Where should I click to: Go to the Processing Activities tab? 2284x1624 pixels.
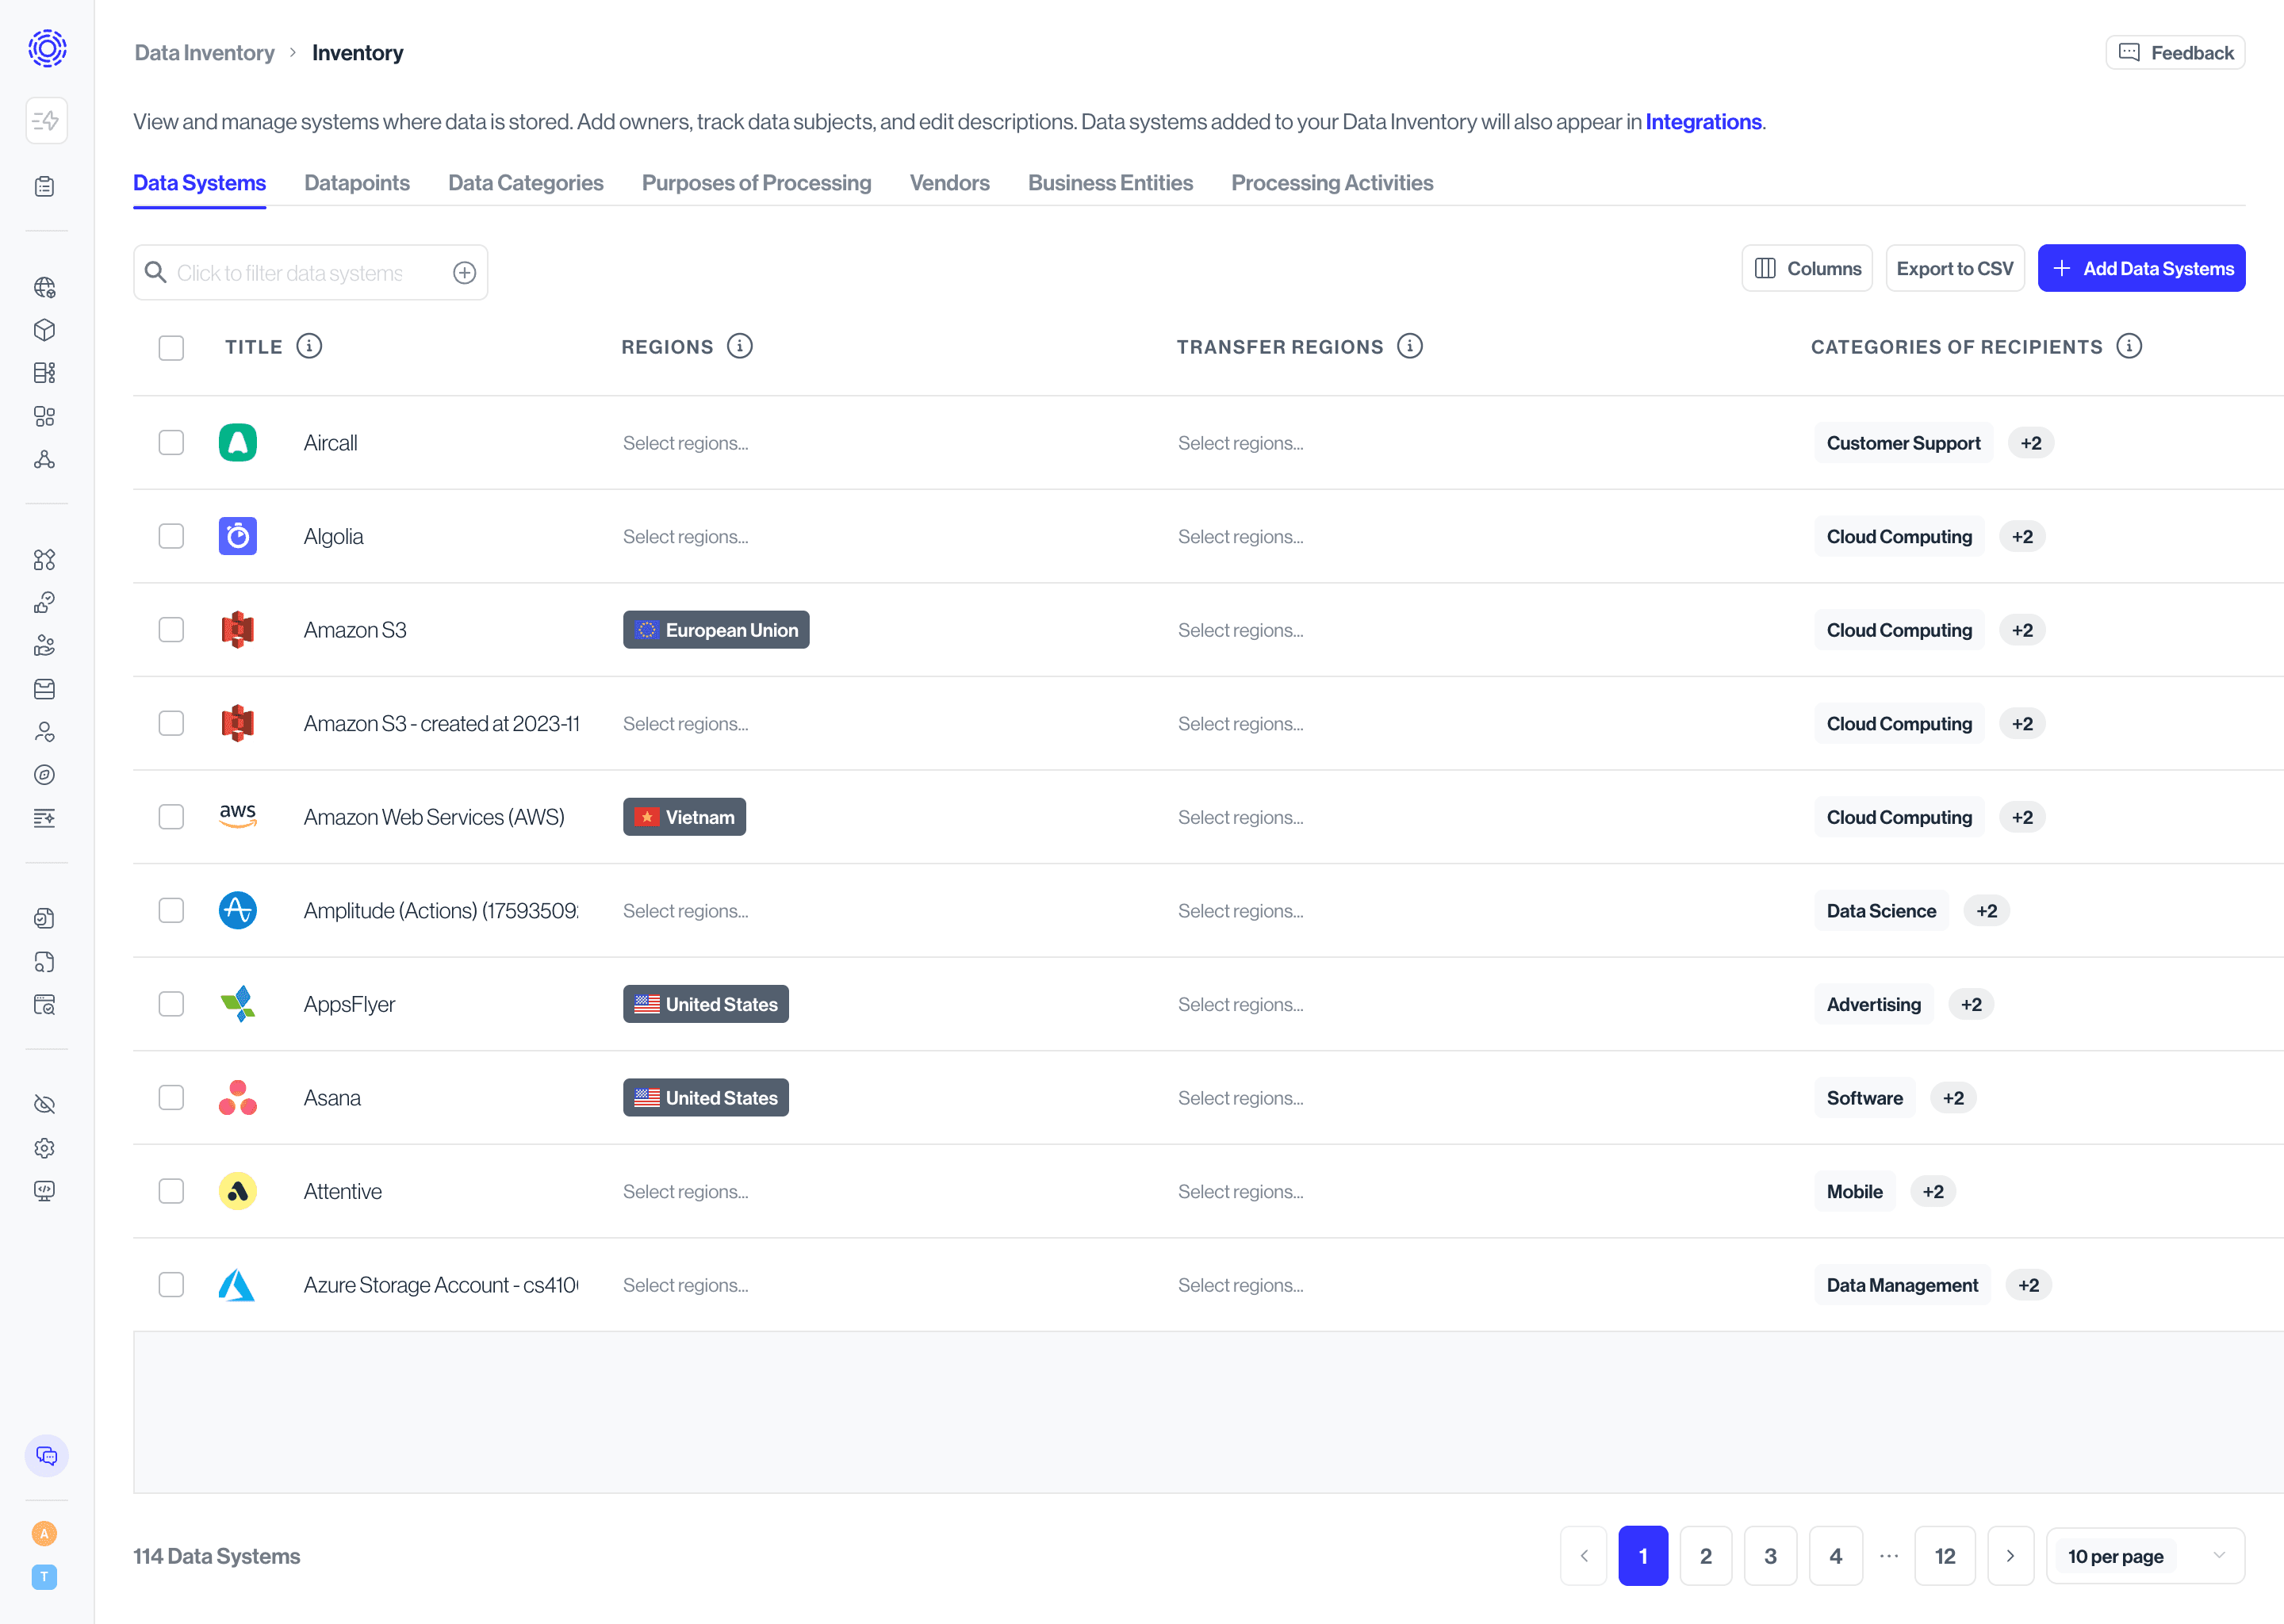click(x=1333, y=183)
